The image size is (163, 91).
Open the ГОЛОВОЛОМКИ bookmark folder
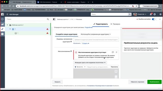click(39, 10)
